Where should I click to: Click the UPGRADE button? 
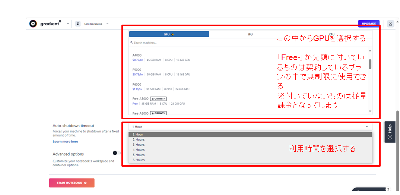point(369,23)
